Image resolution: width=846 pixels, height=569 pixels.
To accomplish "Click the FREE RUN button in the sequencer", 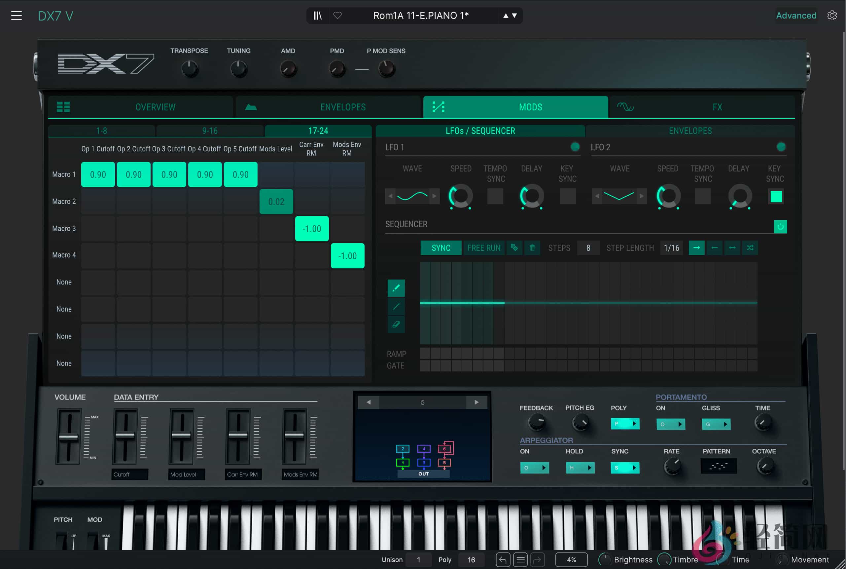I will 484,248.
